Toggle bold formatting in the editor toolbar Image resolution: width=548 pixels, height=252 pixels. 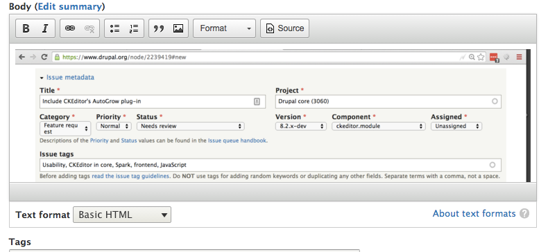[26, 28]
